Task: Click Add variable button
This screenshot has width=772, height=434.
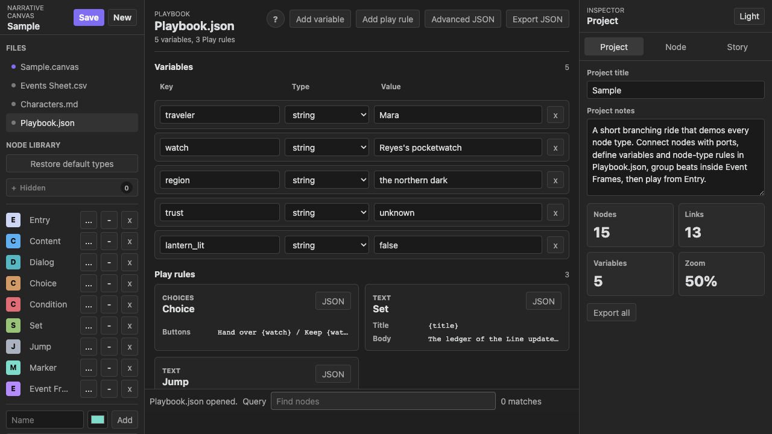Action: 320,19
